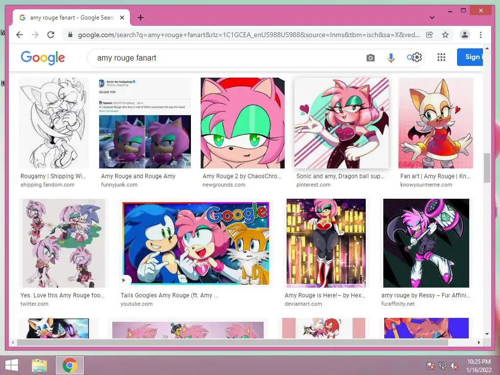The width and height of the screenshot is (500, 375).
Task: Click knowyourmeme.com source link
Action: coord(426,185)
